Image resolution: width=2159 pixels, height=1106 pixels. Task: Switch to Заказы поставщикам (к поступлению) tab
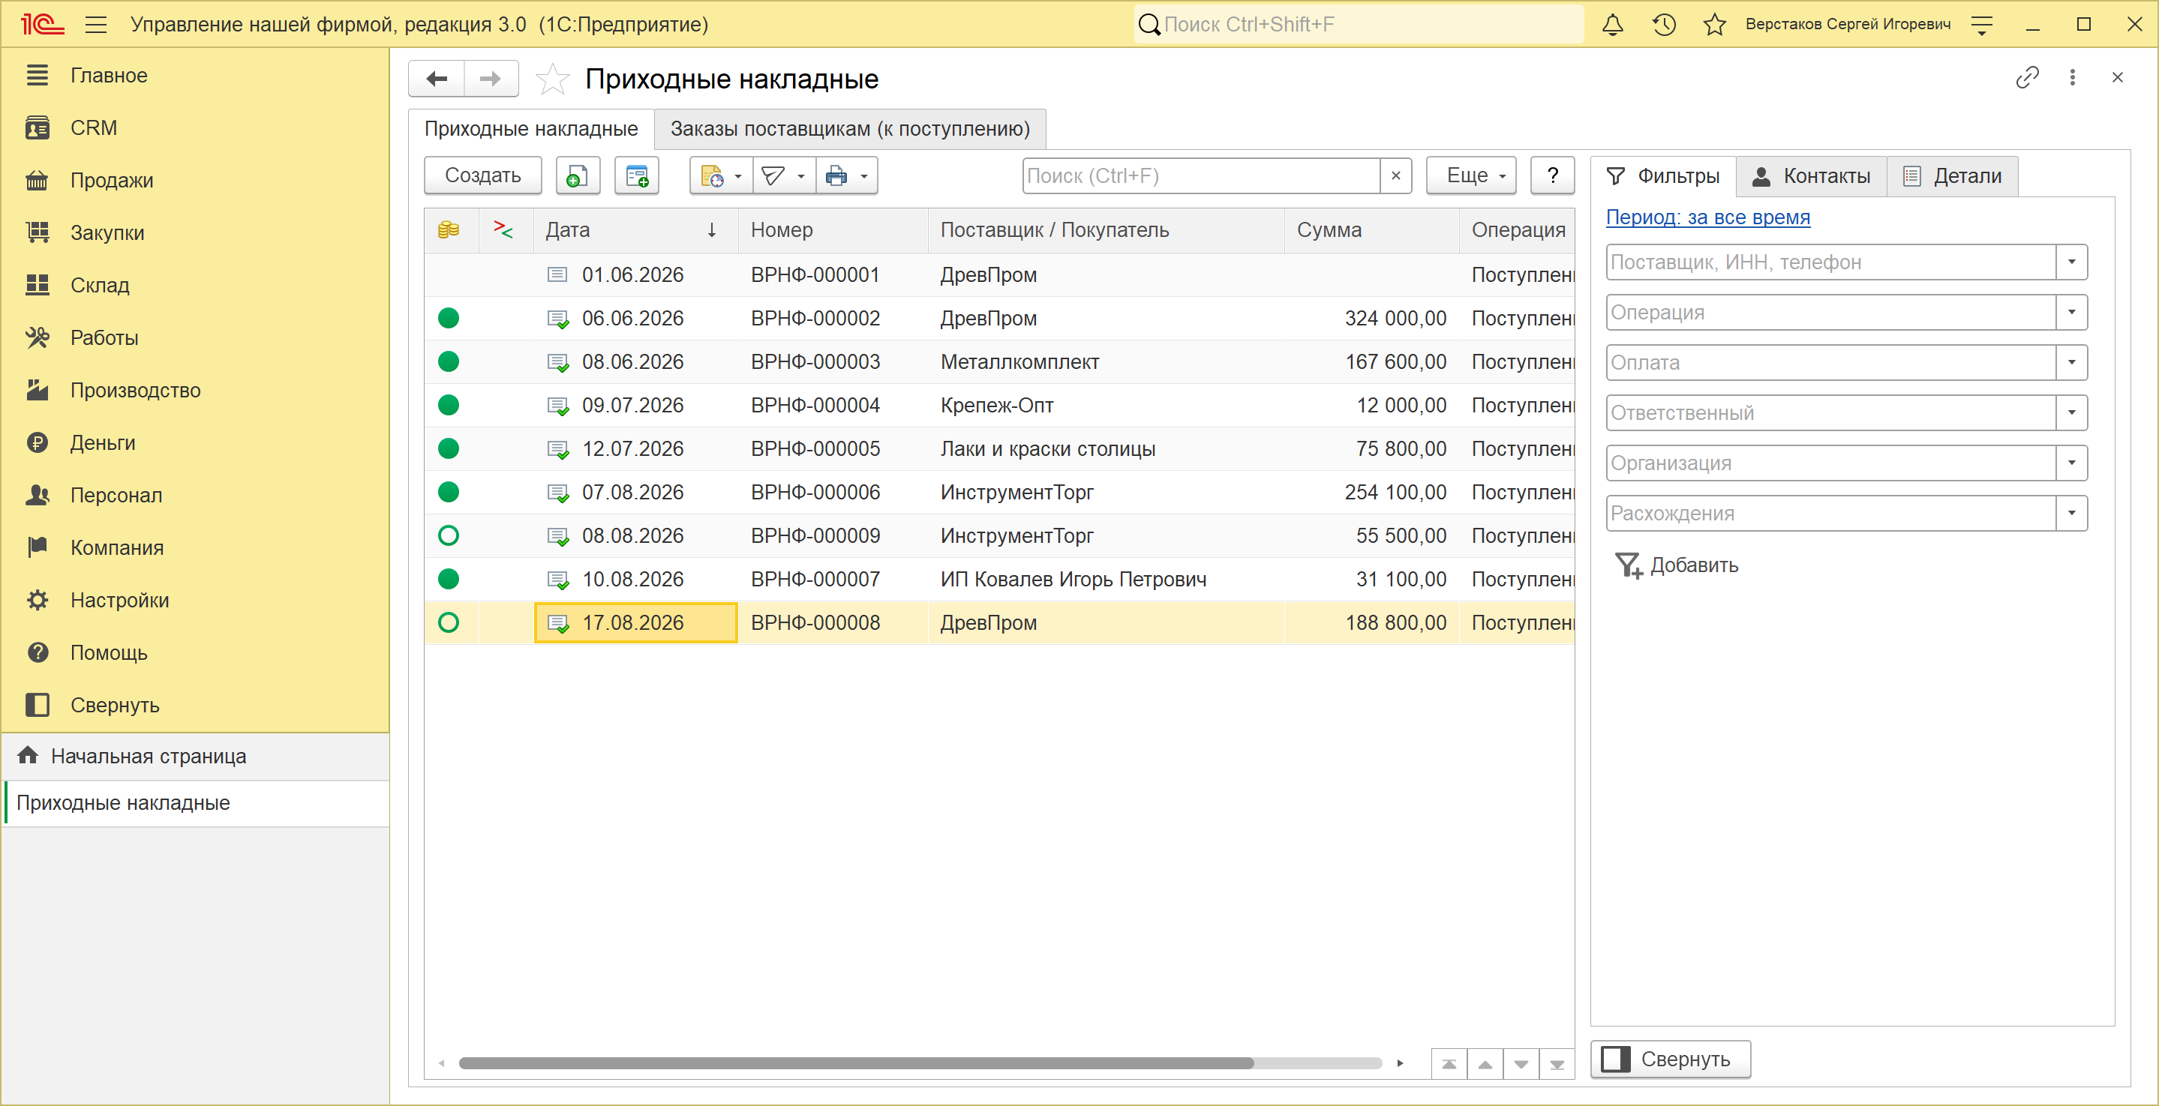click(x=850, y=129)
